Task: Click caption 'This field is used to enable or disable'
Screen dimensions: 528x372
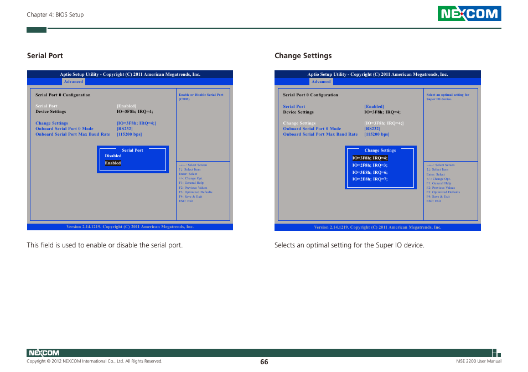Action: coord(105,245)
